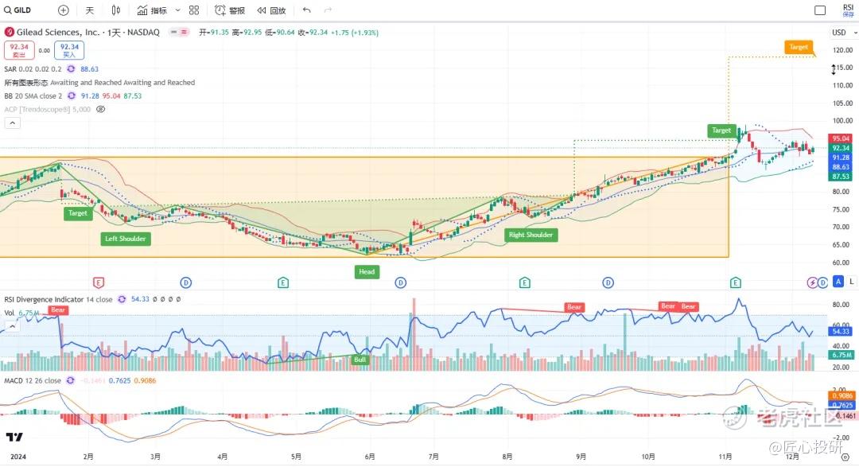The image size is (859, 467).
Task: Click the Bear label at January RSI
Action: [x=57, y=310]
